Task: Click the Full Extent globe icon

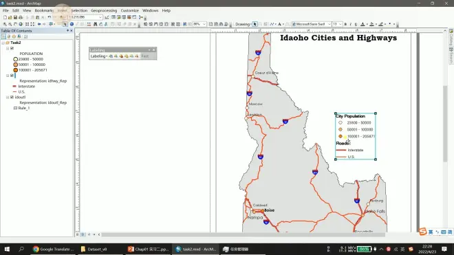Action: (21, 24)
